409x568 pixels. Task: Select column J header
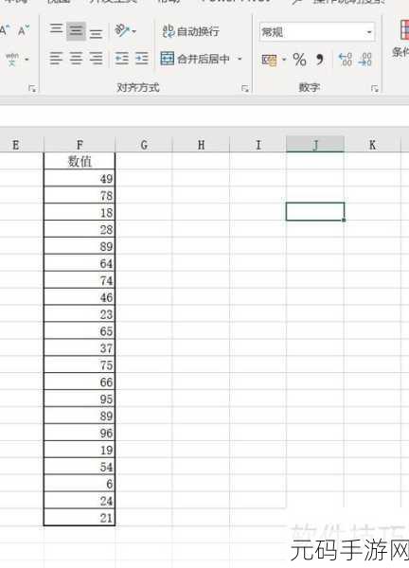click(315, 145)
